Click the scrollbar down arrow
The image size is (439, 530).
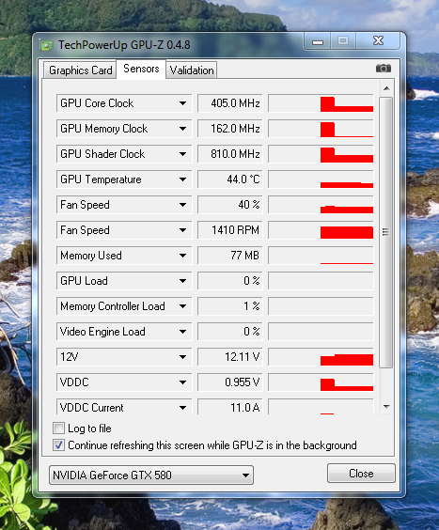(x=386, y=406)
